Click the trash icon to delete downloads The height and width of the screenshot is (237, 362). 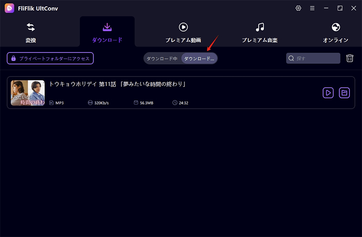(x=350, y=58)
